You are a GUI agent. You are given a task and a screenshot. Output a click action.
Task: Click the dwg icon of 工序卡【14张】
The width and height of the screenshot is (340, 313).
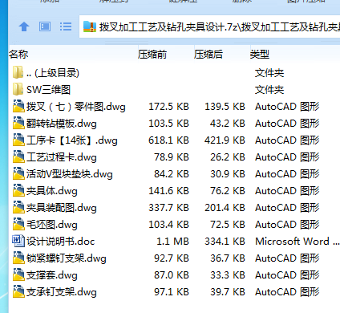[x=18, y=140]
